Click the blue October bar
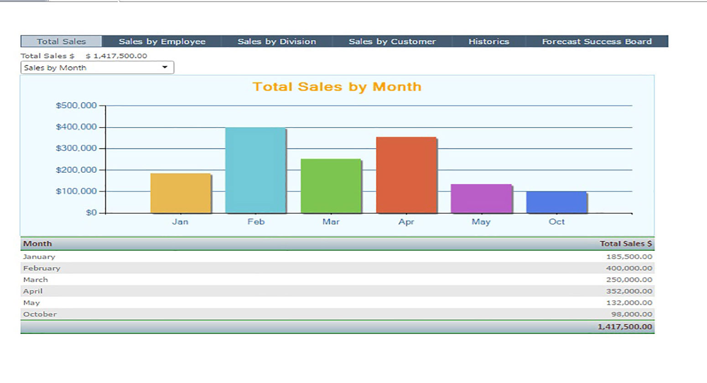The image size is (707, 383). click(556, 202)
